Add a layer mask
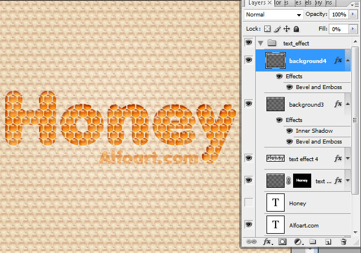Screen dimensions: 361x253 [282, 242]
